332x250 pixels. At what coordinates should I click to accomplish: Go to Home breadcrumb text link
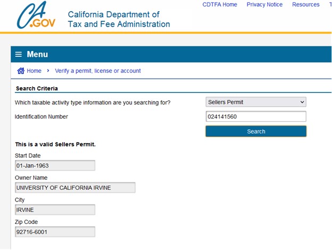[x=34, y=71]
